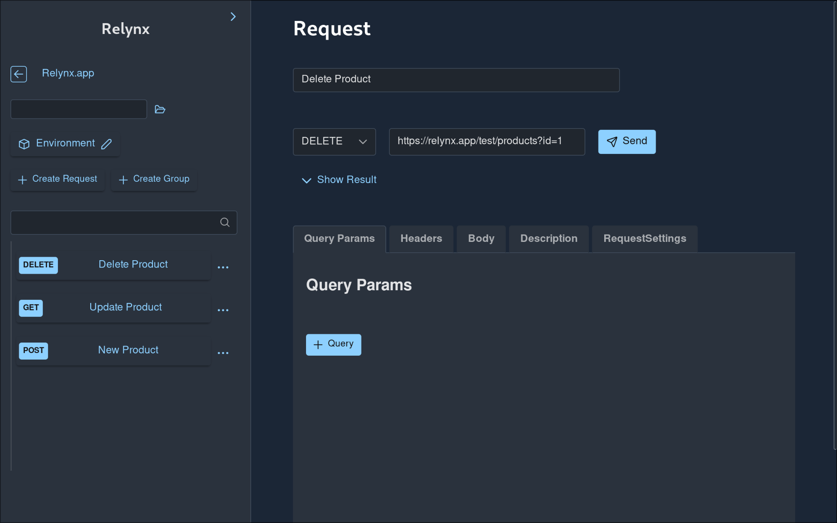The height and width of the screenshot is (523, 837).
Task: Select the RequestSettings tab
Action: coord(644,238)
